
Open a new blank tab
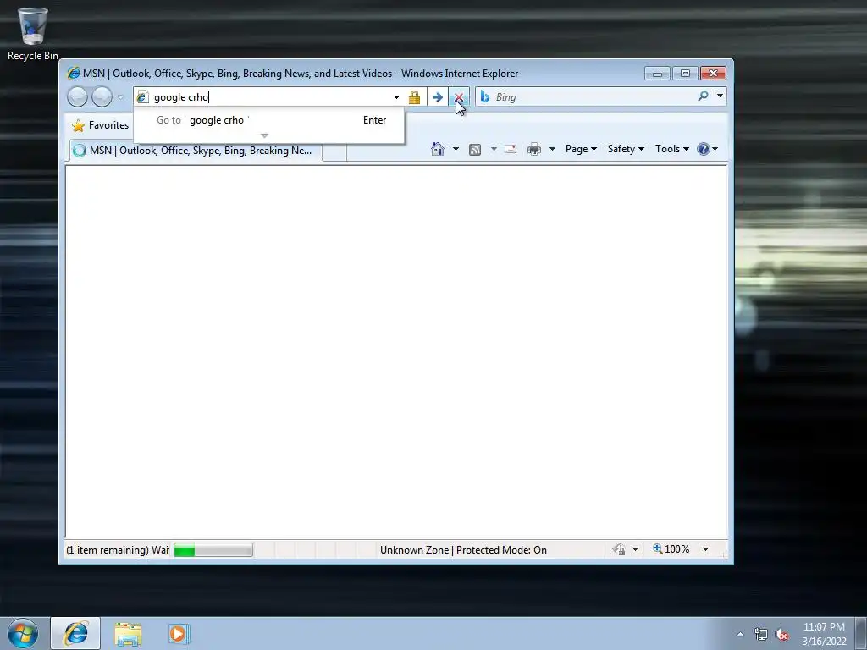(x=334, y=151)
